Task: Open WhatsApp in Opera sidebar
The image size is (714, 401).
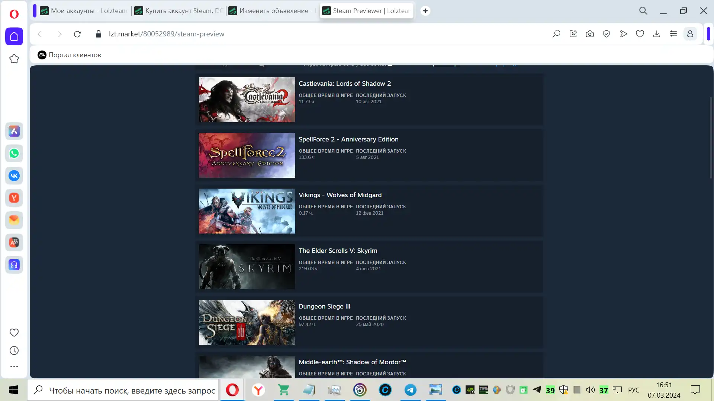Action: click(x=14, y=153)
